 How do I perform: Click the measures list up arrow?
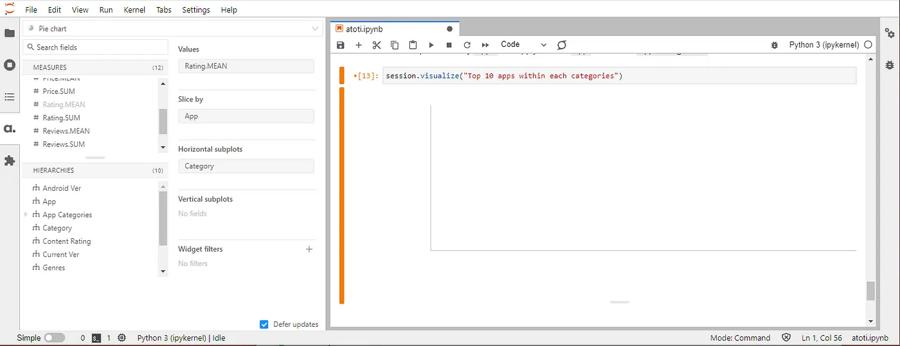pos(163,83)
